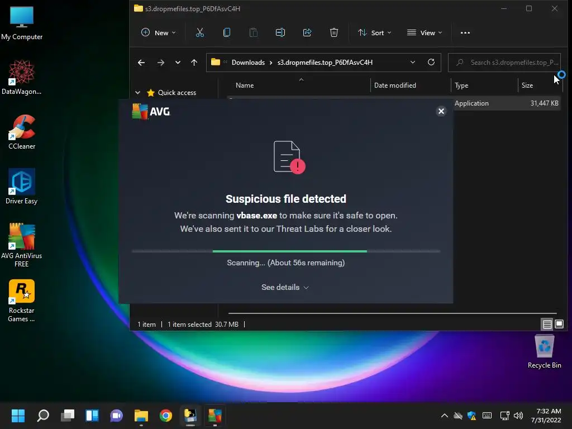This screenshot has height=429, width=572.
Task: Minimize the File Explorer window
Action: pos(504,8)
